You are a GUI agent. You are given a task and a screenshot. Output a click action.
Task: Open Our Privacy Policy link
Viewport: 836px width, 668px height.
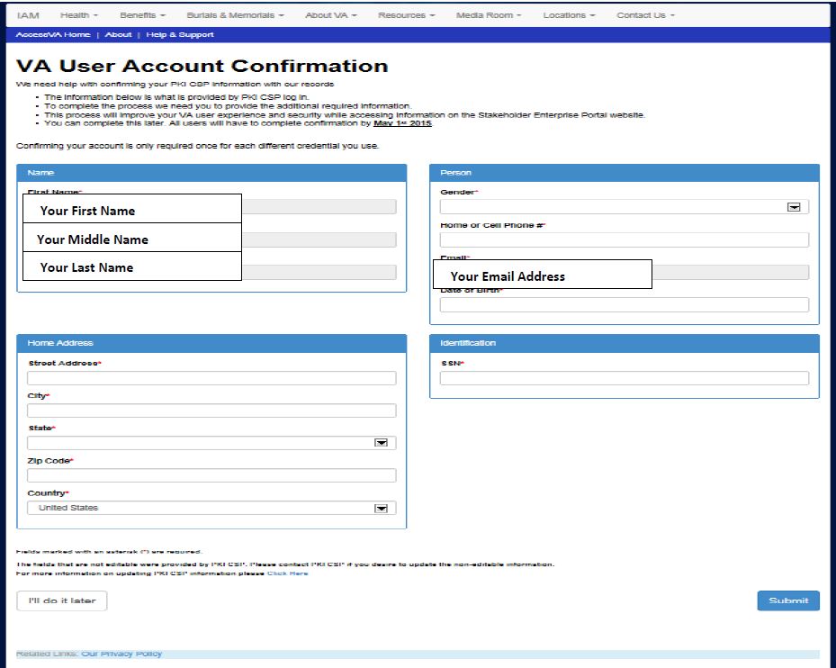click(121, 654)
